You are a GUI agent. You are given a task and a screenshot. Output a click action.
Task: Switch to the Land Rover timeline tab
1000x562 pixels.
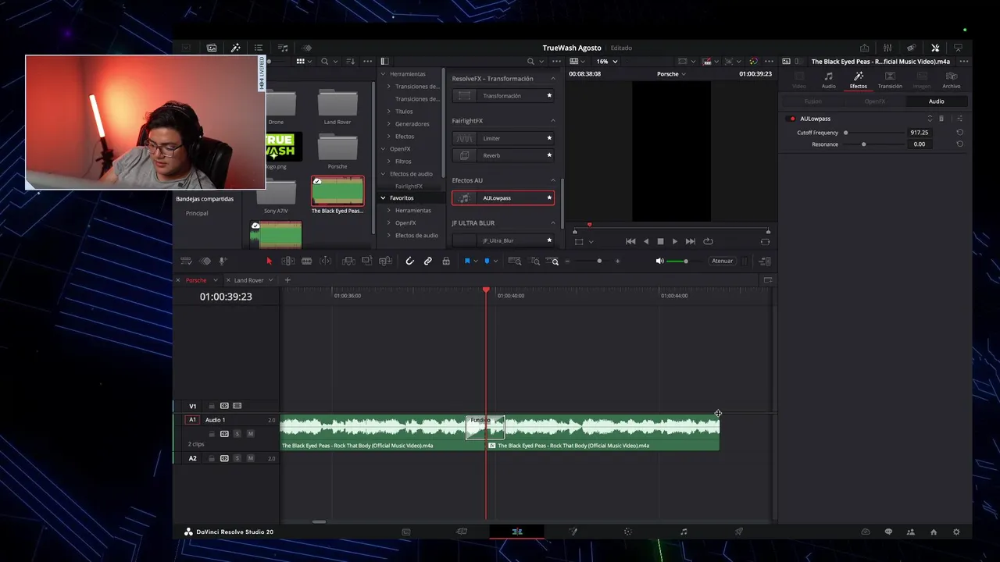tap(248, 280)
